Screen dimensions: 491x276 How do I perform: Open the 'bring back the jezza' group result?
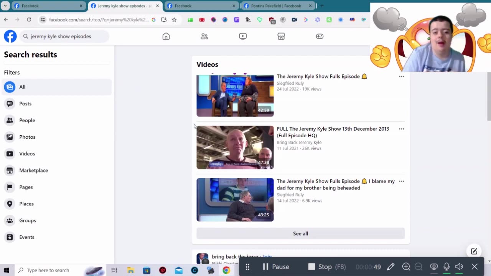tap(235, 257)
